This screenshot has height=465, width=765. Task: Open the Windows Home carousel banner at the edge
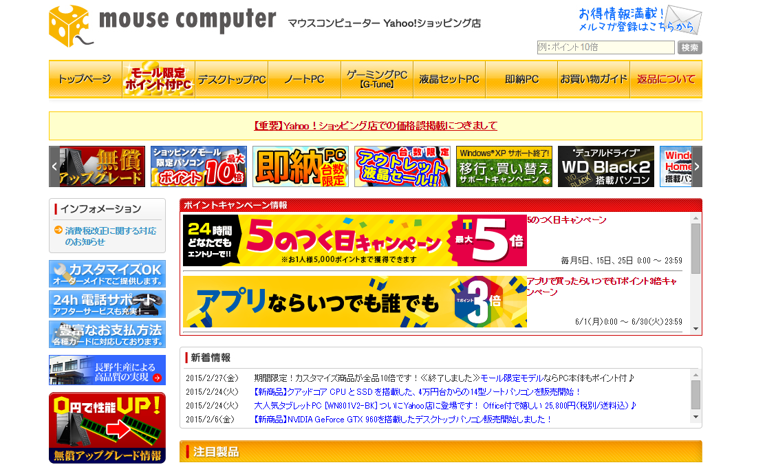point(676,166)
